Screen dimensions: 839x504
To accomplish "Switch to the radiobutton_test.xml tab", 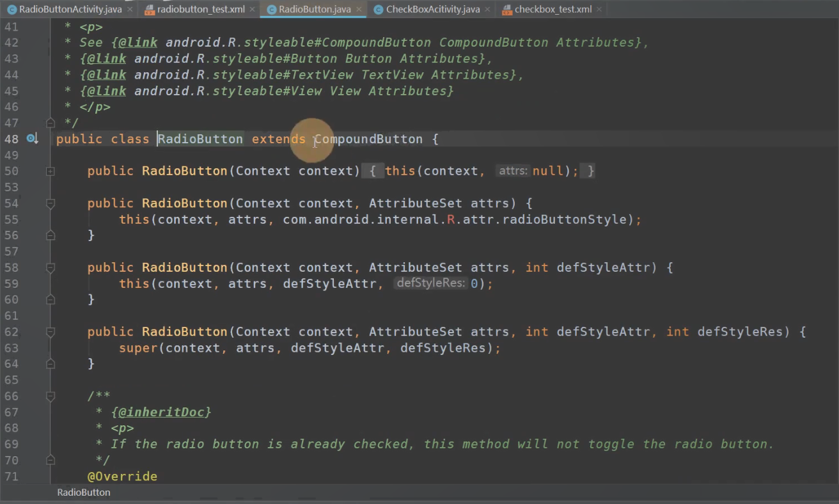I will pyautogui.click(x=201, y=10).
